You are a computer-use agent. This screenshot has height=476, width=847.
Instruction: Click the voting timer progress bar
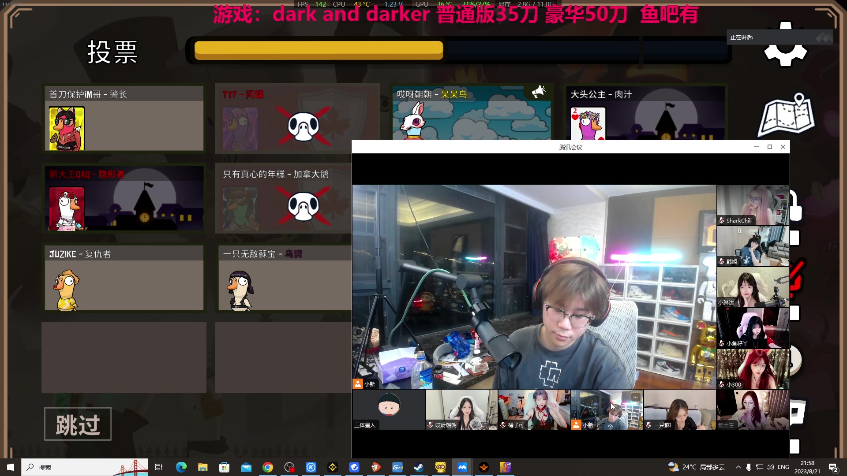coord(459,50)
